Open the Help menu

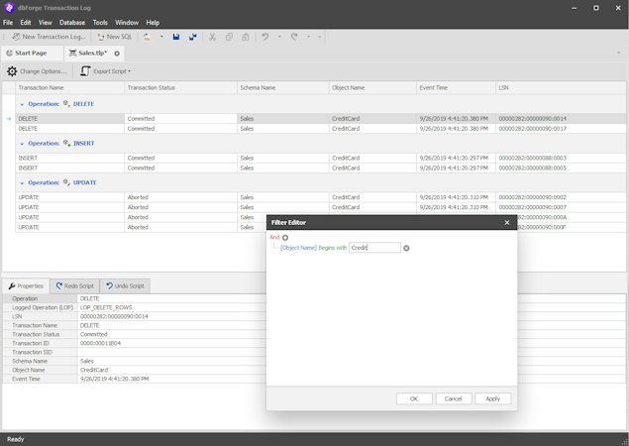pyautogui.click(x=153, y=23)
